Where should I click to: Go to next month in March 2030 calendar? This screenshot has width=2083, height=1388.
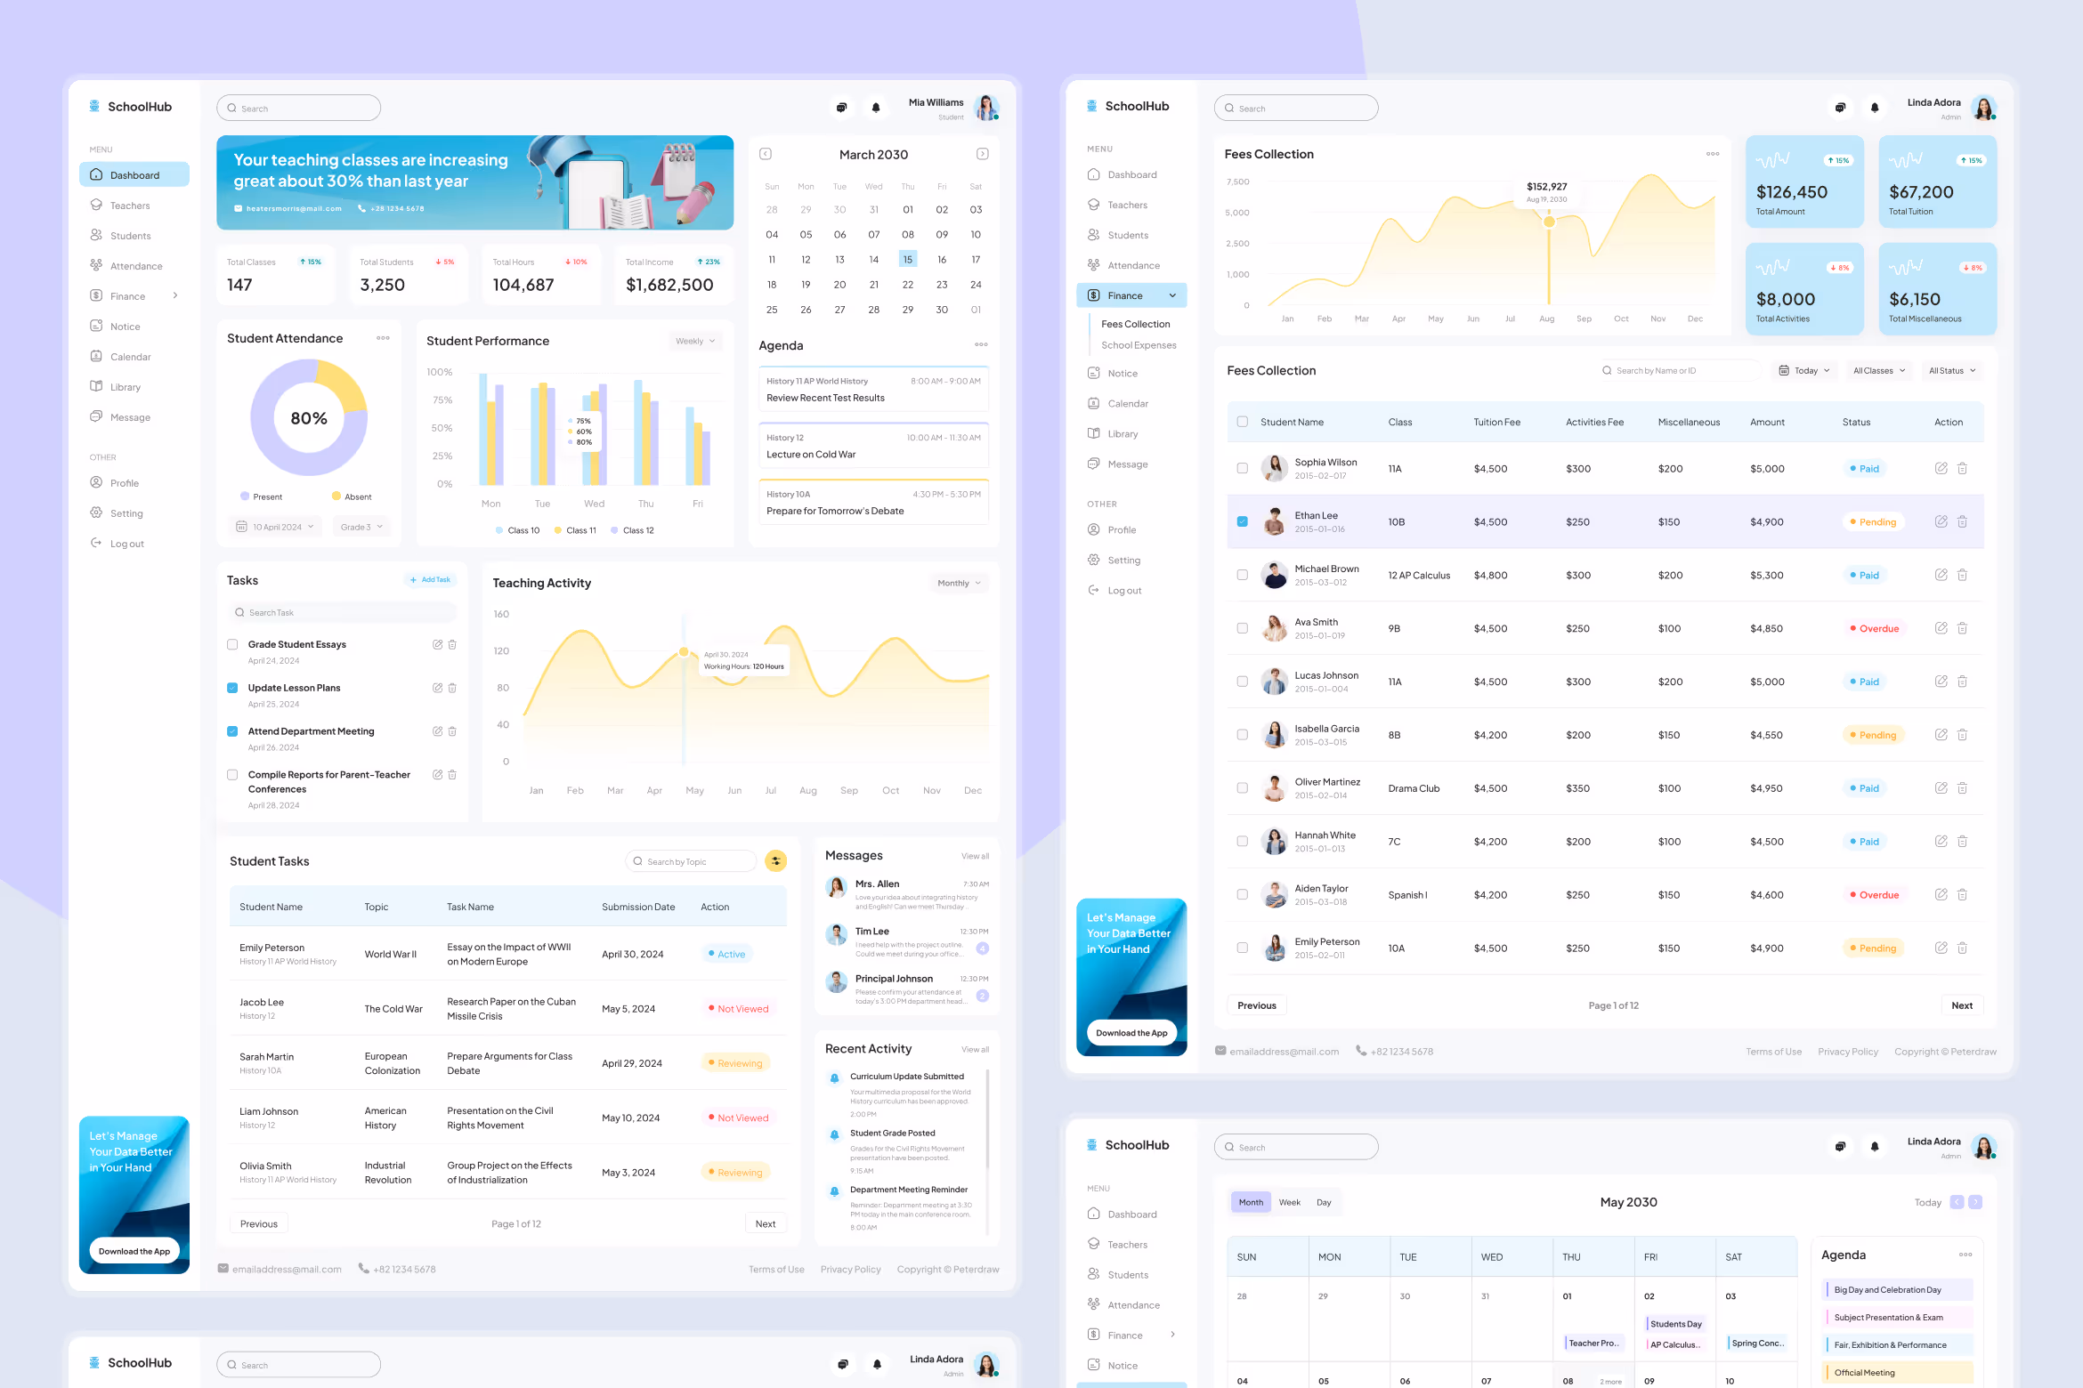pyautogui.click(x=982, y=154)
